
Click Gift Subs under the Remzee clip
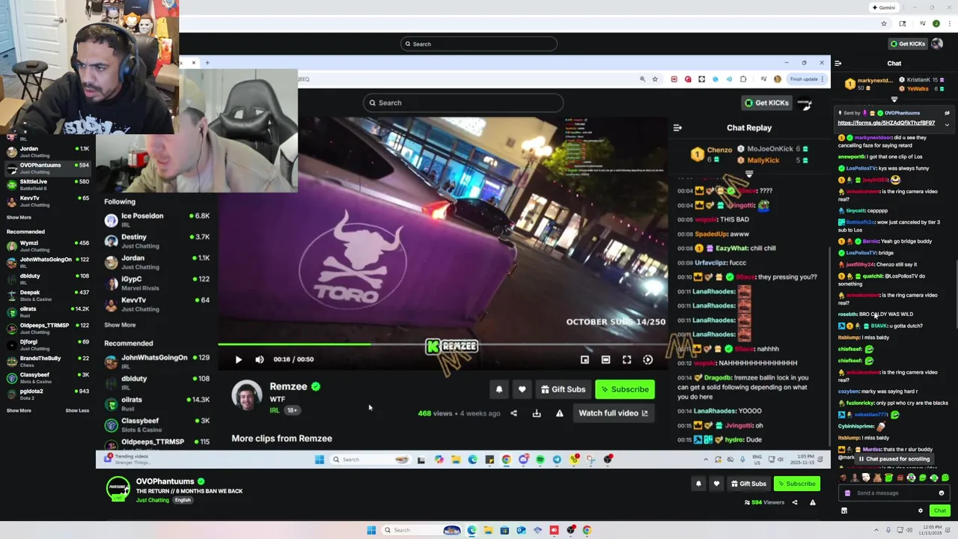tap(563, 389)
